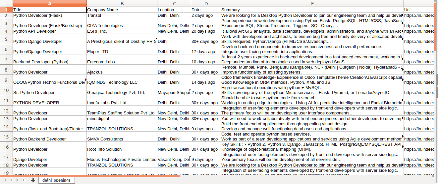Click the "Date" header cell

coord(206,10)
